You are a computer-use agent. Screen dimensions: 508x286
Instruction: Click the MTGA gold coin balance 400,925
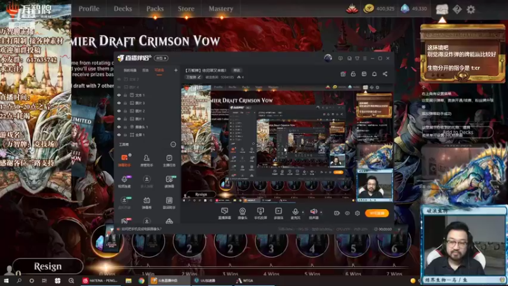[378, 9]
